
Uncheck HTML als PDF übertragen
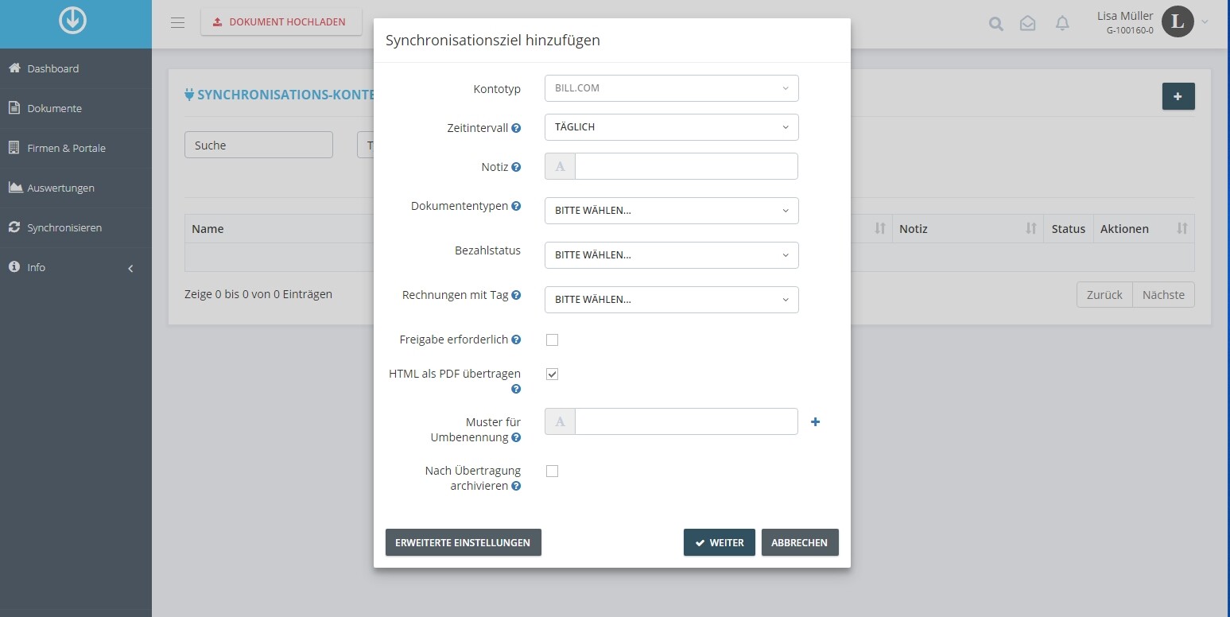click(553, 374)
